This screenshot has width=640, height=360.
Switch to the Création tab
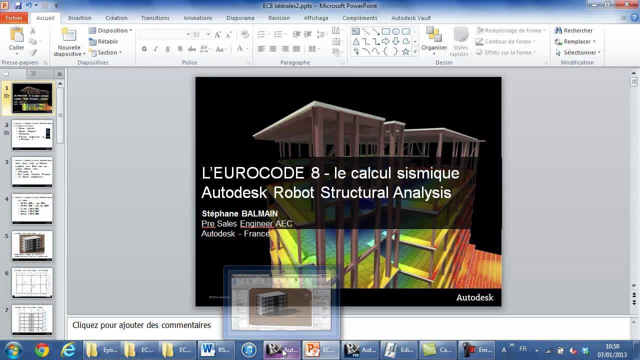click(x=116, y=18)
